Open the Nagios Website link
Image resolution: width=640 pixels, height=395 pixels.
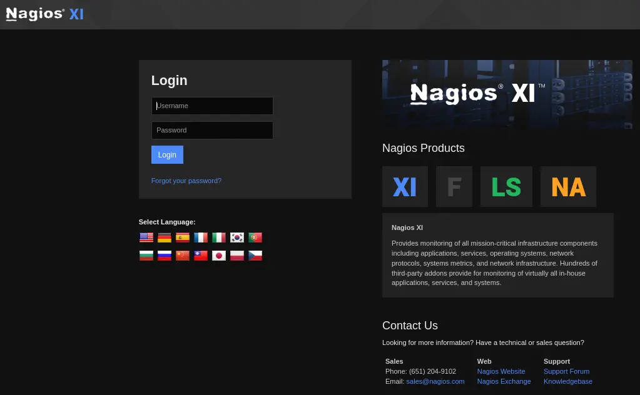pos(501,371)
